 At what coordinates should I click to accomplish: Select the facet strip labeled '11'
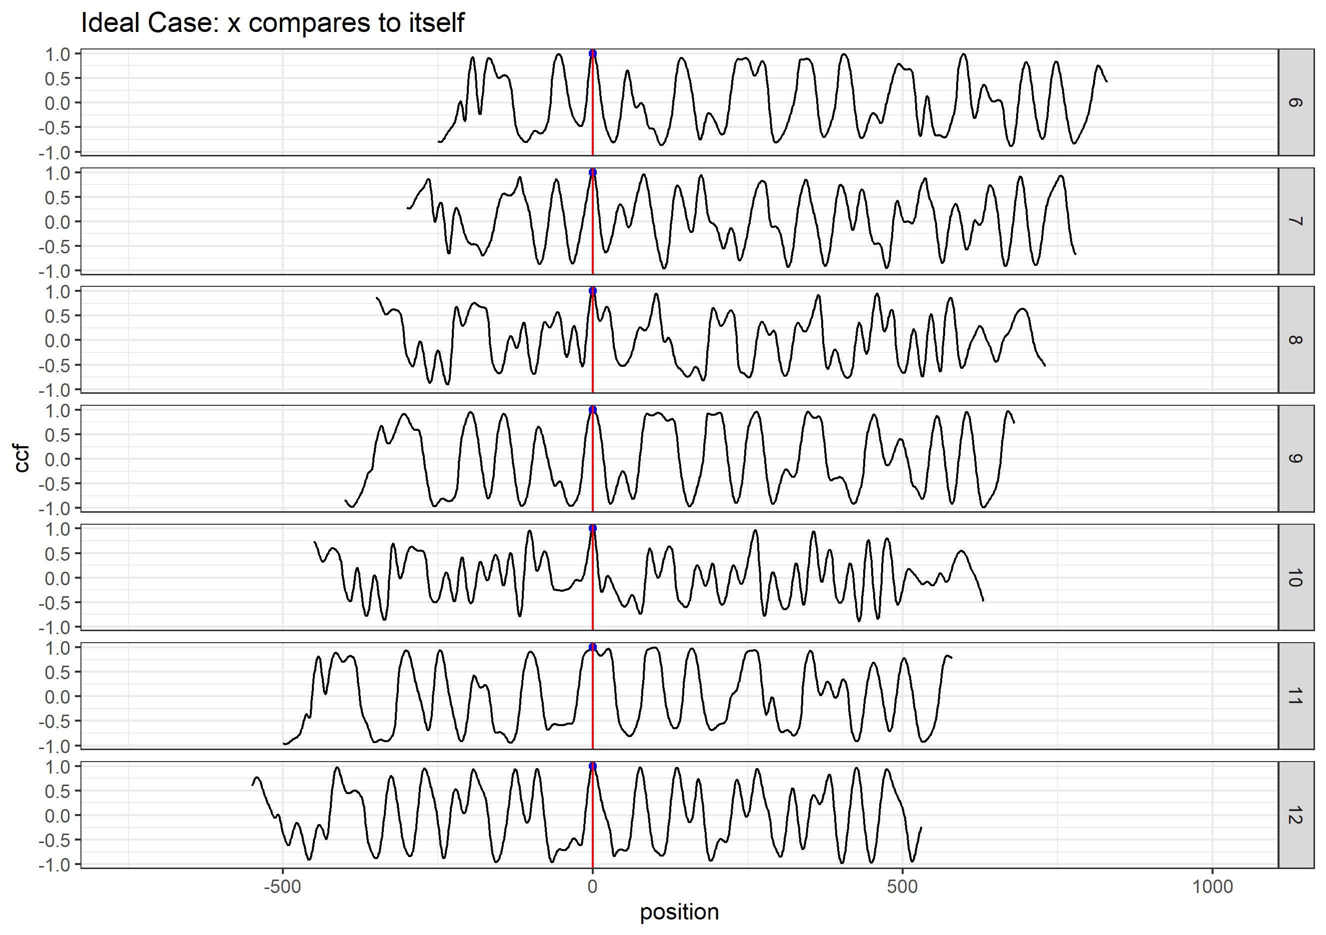tap(1296, 696)
